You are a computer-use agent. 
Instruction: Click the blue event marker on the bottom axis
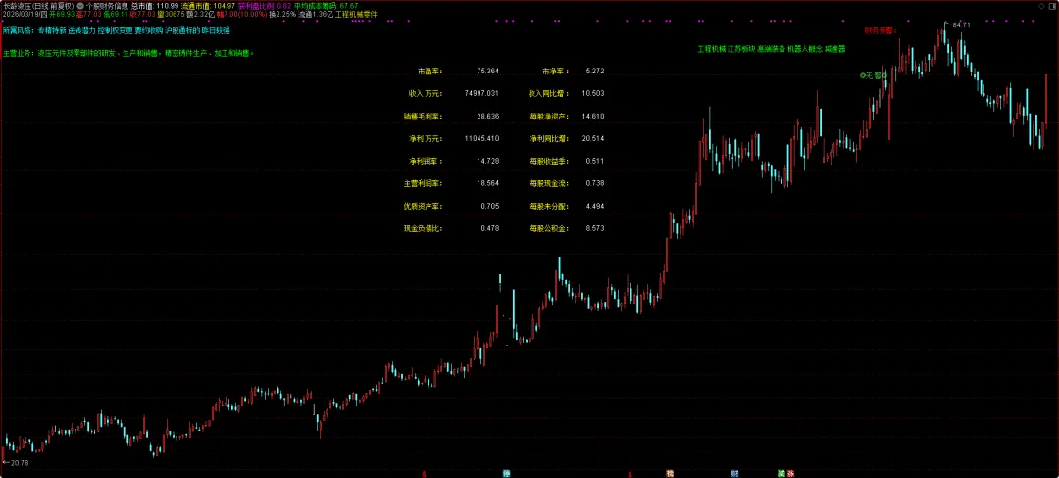pyautogui.click(x=734, y=474)
